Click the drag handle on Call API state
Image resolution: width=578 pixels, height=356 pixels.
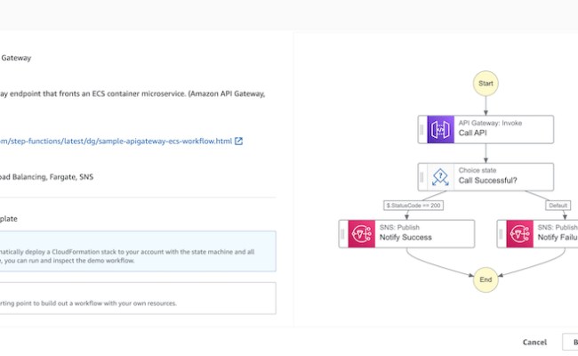pyautogui.click(x=422, y=129)
